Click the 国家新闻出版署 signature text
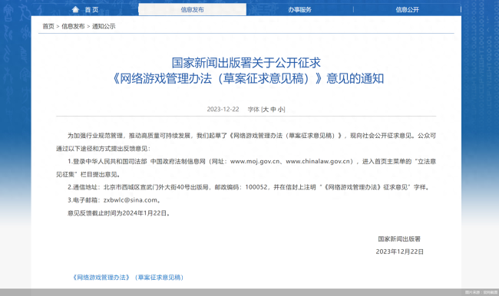This screenshot has height=296, width=499. (399, 238)
